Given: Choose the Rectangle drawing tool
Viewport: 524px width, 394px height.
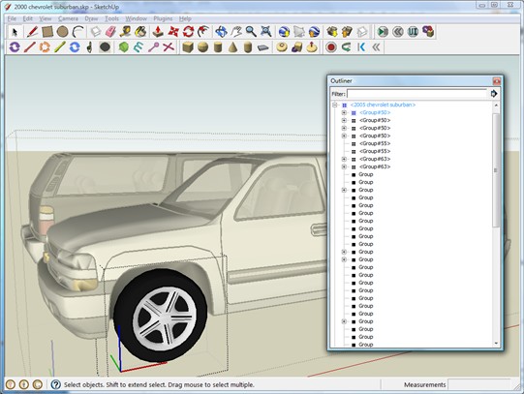Looking at the screenshot, I should (47, 32).
